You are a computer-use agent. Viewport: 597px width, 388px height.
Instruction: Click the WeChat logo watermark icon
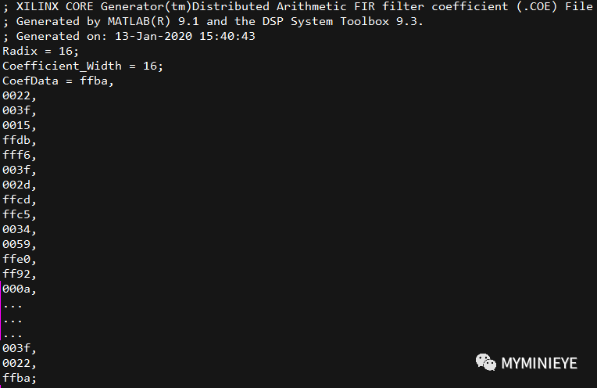pos(486,362)
